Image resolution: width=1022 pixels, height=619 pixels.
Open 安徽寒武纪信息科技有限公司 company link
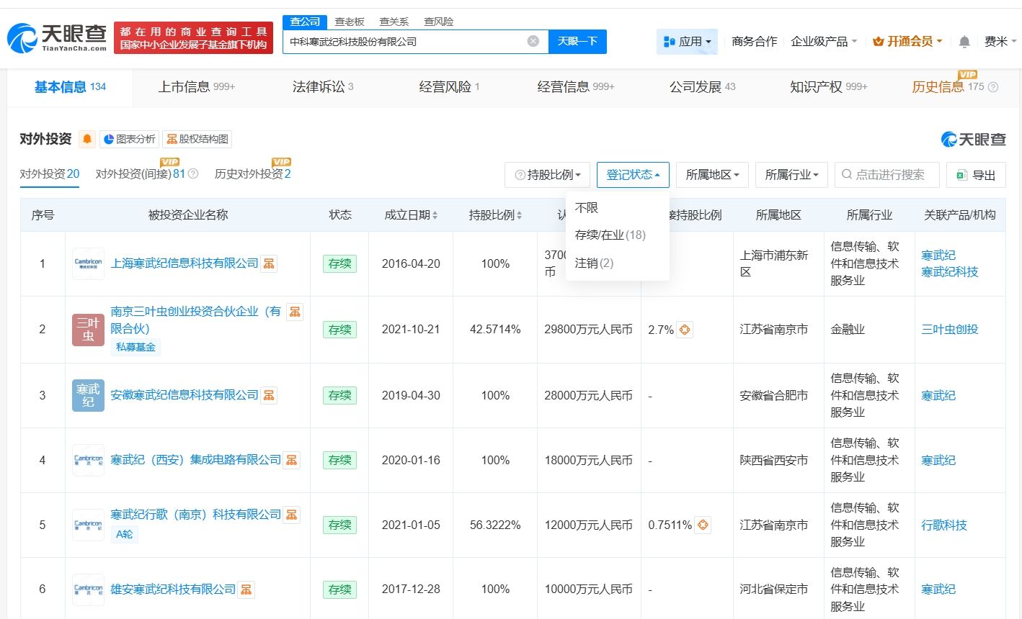pyautogui.click(x=184, y=395)
